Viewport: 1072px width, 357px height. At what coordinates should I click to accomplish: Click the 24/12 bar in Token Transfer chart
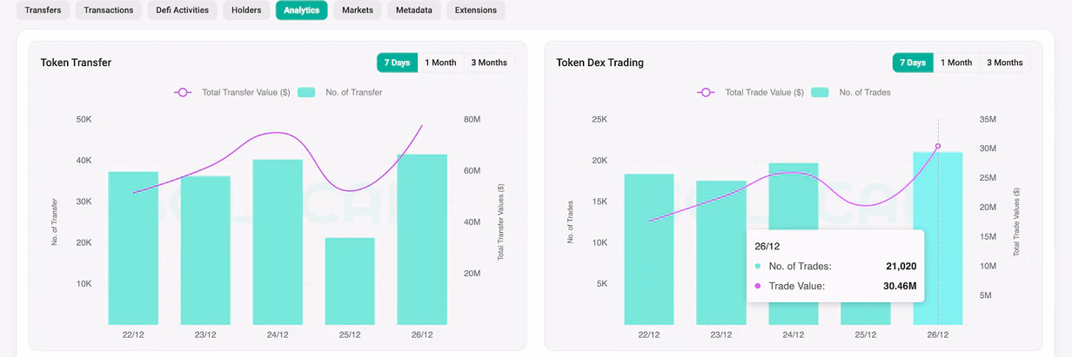click(x=278, y=241)
